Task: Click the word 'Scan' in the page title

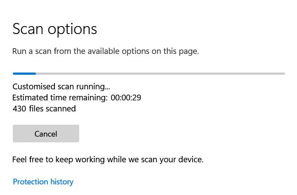Action: pos(27,29)
